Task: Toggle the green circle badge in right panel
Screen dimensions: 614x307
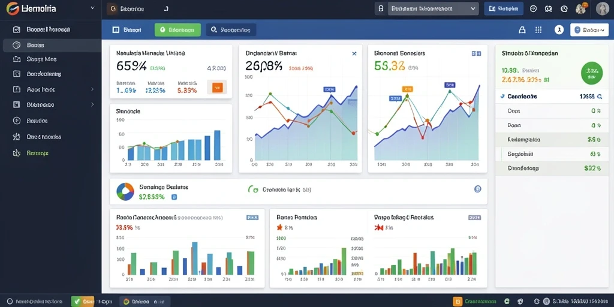Action: point(592,73)
